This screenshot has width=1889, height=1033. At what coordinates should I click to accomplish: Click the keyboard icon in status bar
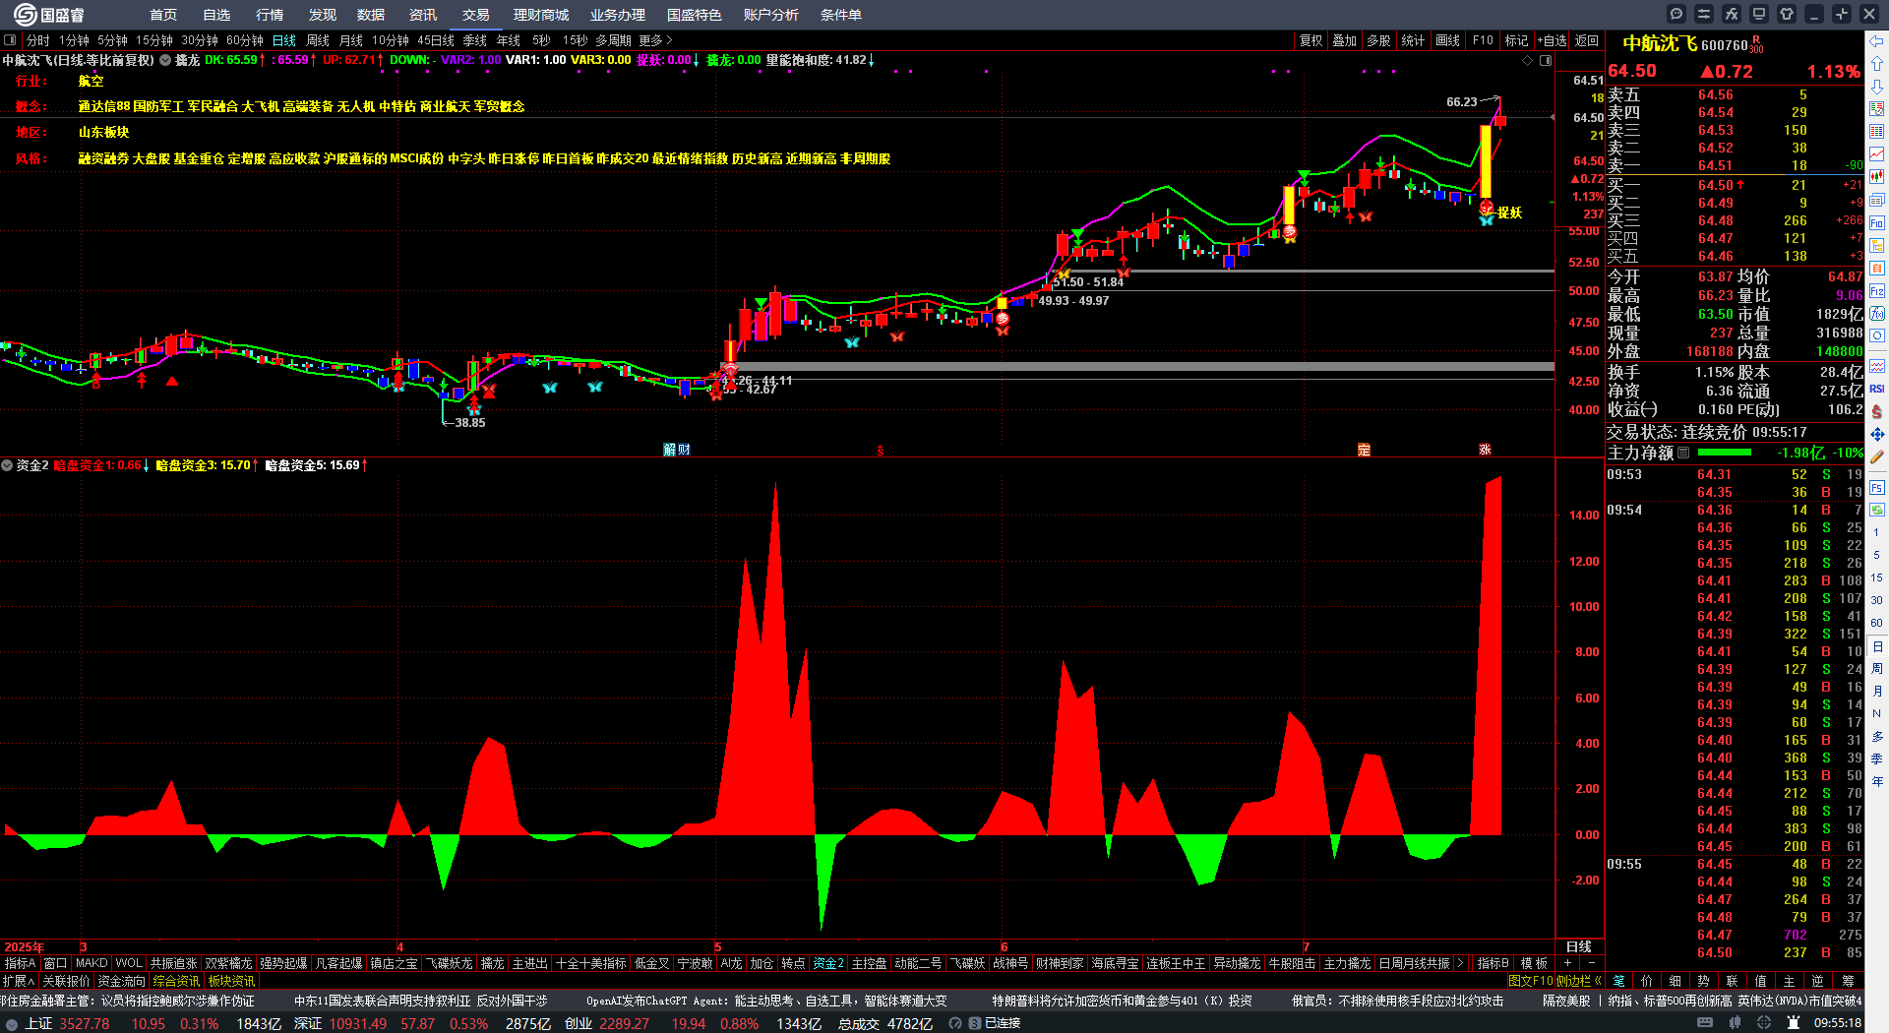1705,1023
